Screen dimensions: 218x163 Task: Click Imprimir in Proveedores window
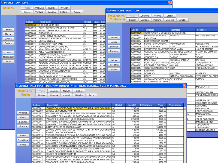coord(158,20)
